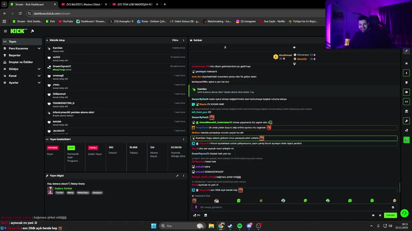Open a new browser tab
The height and width of the screenshot is (231, 412).
click(165, 4)
